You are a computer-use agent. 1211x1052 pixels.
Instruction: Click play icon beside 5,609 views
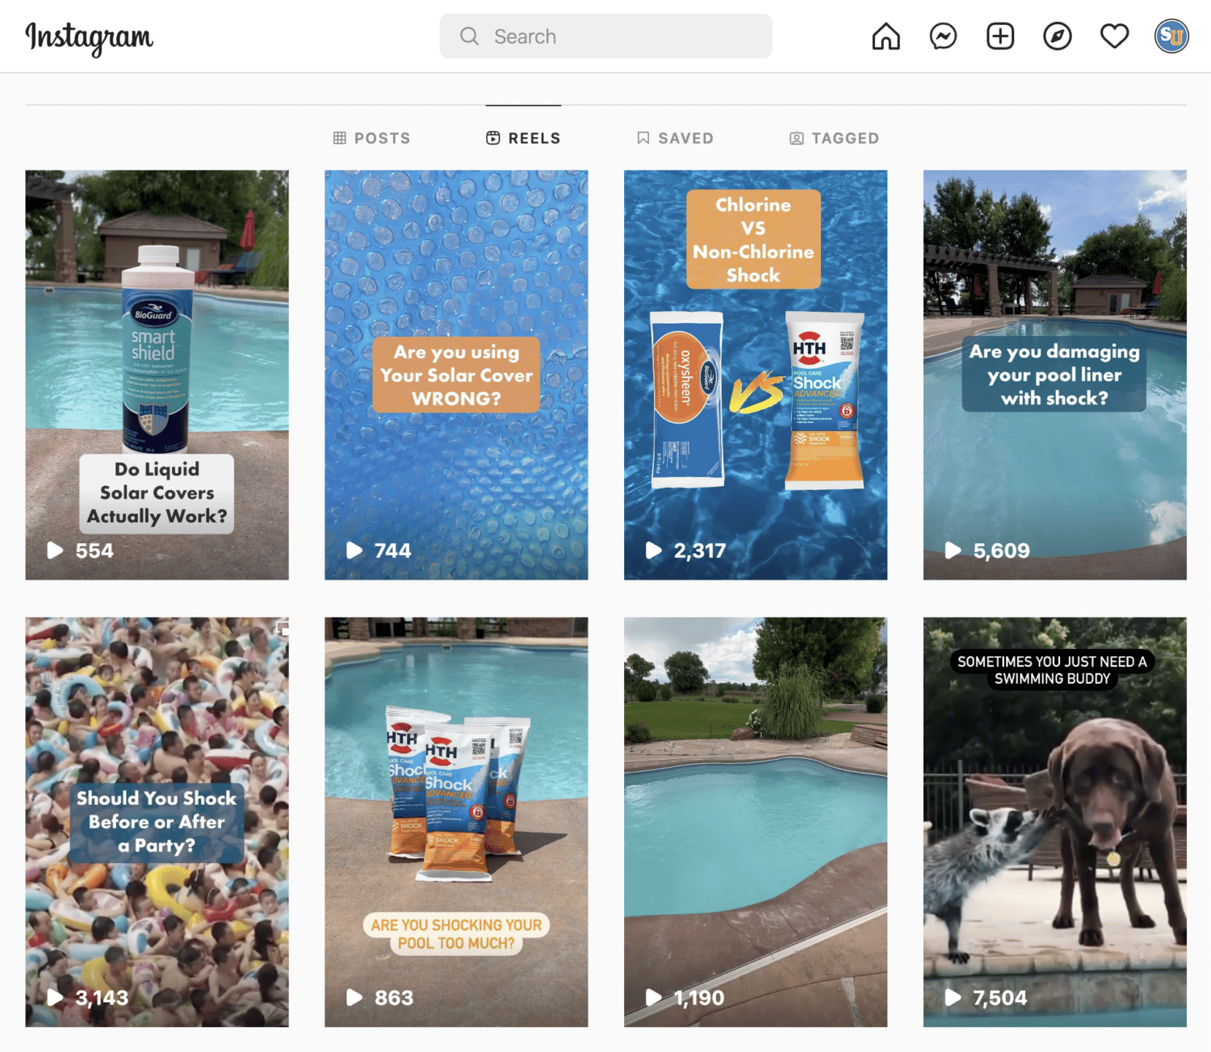tap(953, 551)
